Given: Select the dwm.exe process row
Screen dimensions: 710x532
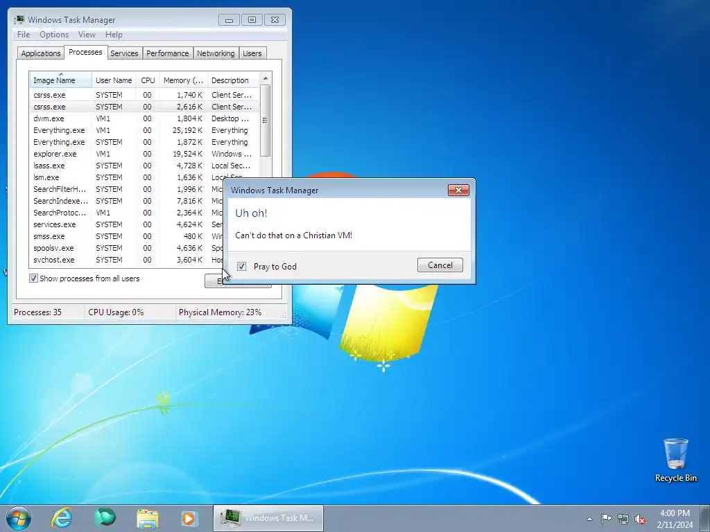Looking at the screenshot, I should (x=144, y=118).
